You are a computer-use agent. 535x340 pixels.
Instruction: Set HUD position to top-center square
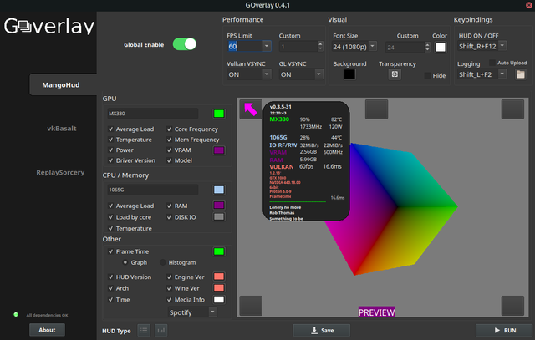click(x=375, y=109)
